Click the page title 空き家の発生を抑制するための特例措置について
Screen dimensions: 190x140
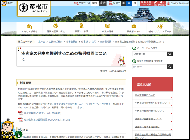click(x=64, y=56)
